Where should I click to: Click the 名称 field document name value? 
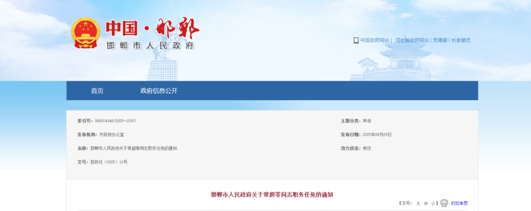click(133, 149)
